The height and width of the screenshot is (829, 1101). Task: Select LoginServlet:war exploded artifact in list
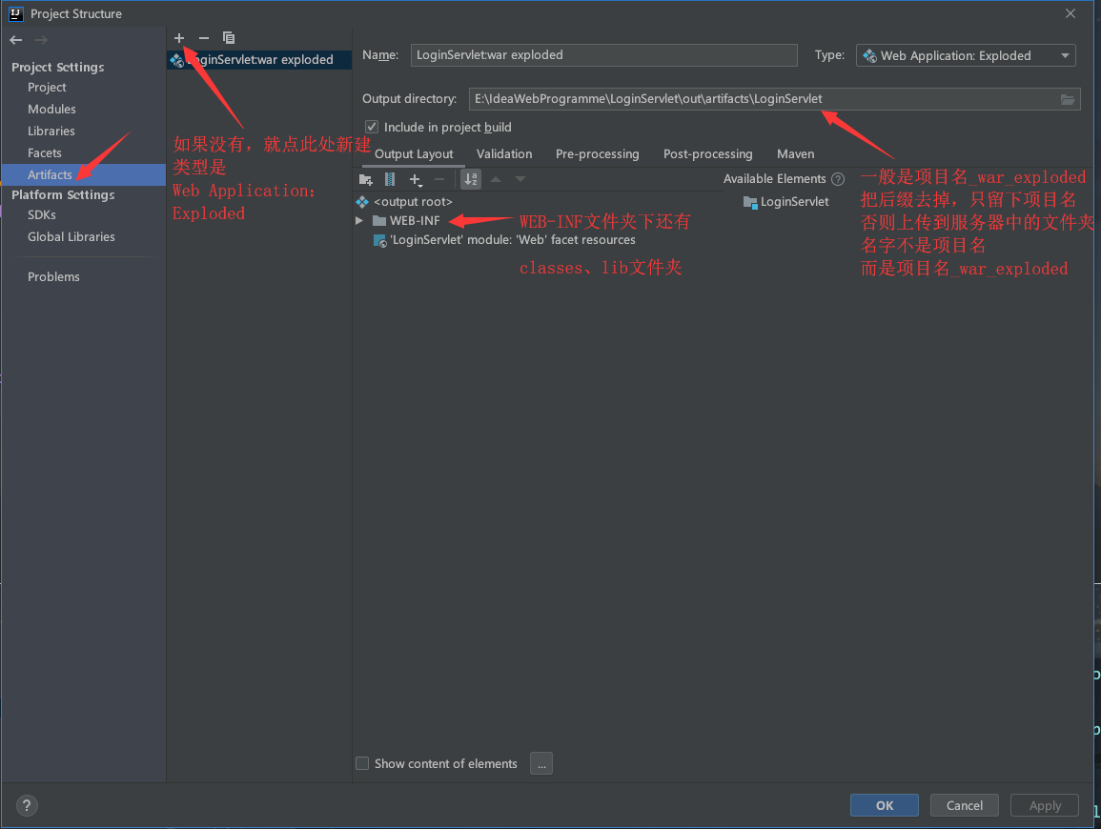[259, 60]
